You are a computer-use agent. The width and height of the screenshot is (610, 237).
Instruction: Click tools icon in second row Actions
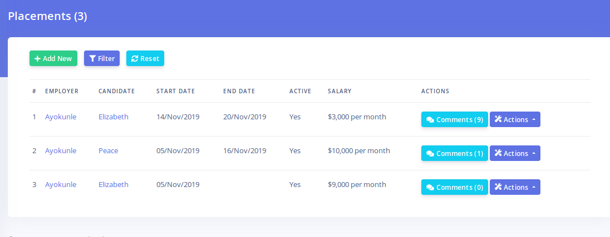pyautogui.click(x=498, y=153)
